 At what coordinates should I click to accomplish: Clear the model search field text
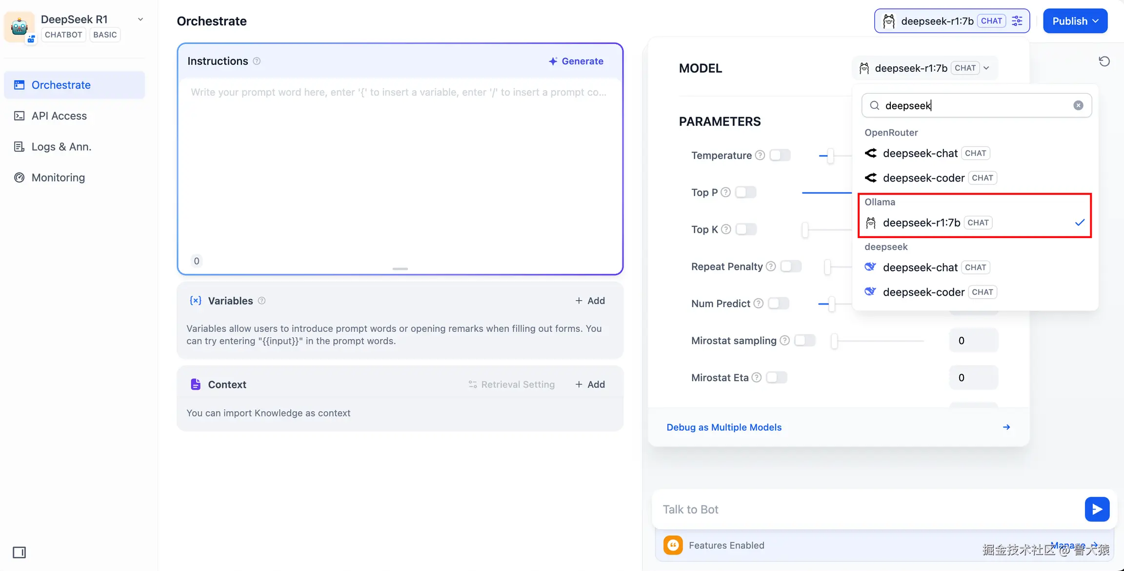[x=1078, y=105]
